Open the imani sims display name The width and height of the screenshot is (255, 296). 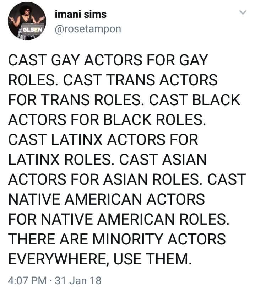81,14
